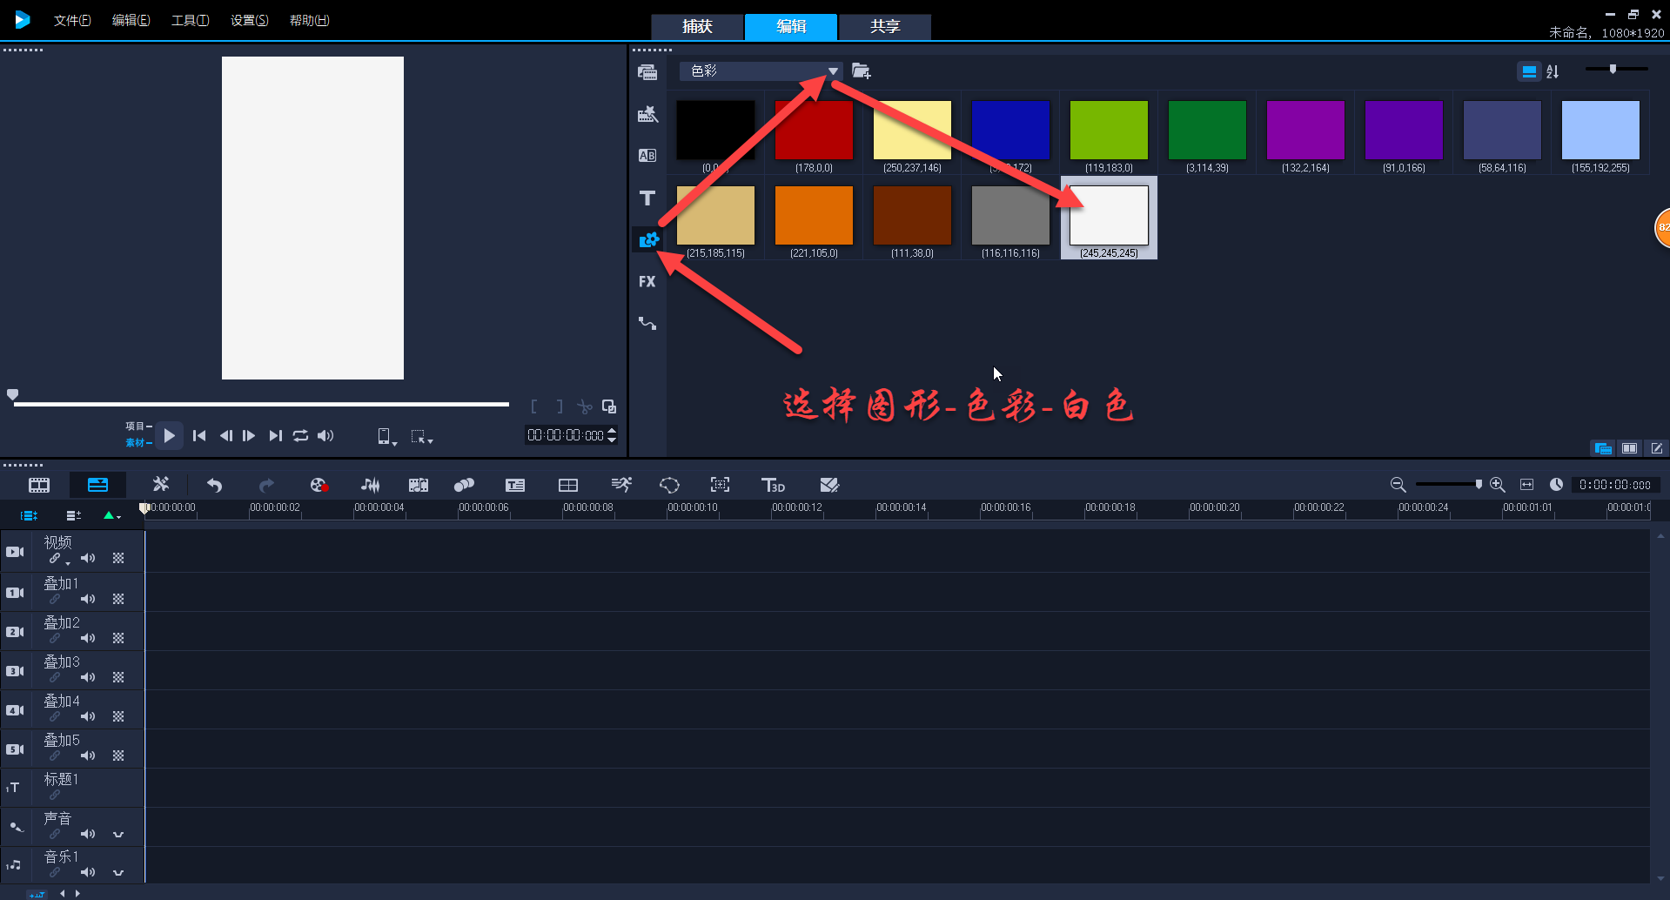This screenshot has width=1670, height=900.
Task: Open the preview resize/crop mode dropdown
Action: (422, 436)
